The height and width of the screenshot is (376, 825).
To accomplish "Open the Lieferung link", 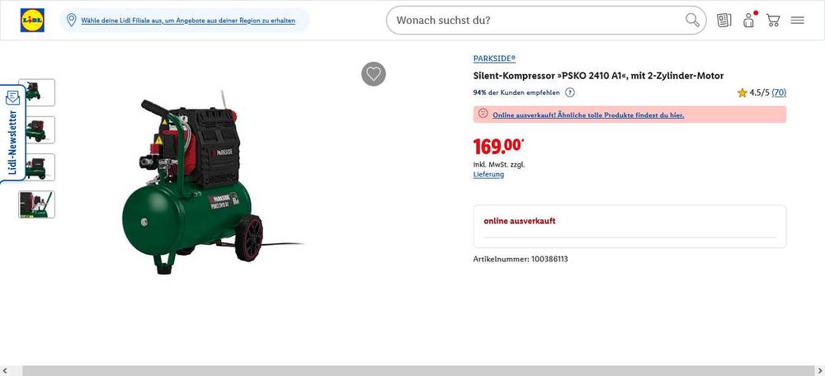I will pyautogui.click(x=488, y=175).
